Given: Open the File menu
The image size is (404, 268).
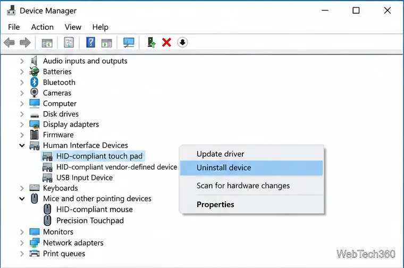Looking at the screenshot, I should pos(14,27).
